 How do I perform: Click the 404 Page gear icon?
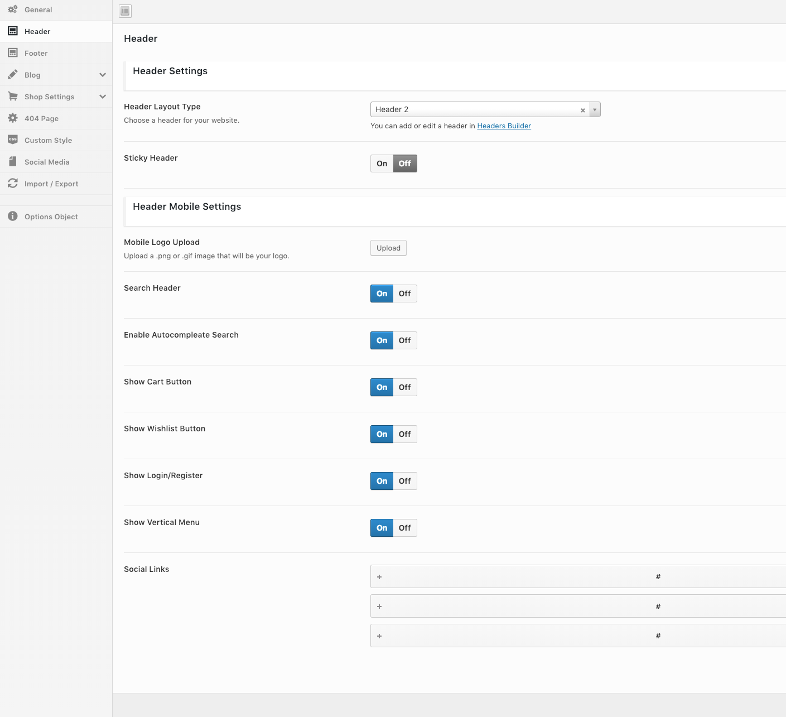(x=12, y=118)
